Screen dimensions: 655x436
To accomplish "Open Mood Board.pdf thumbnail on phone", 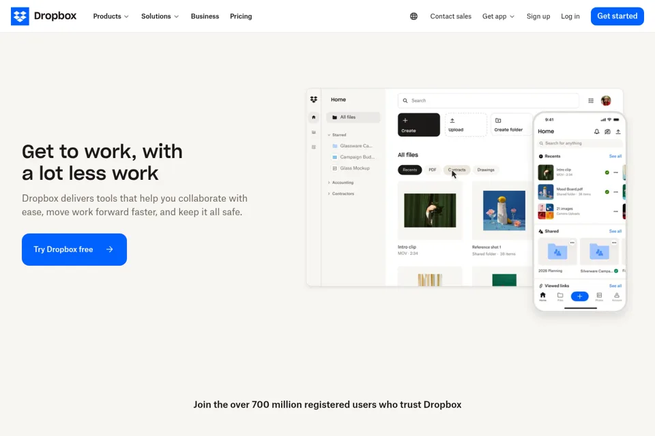I will click(546, 192).
